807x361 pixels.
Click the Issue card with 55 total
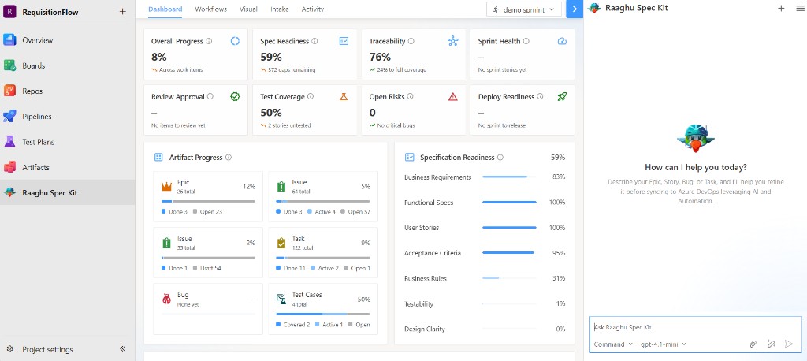point(208,253)
